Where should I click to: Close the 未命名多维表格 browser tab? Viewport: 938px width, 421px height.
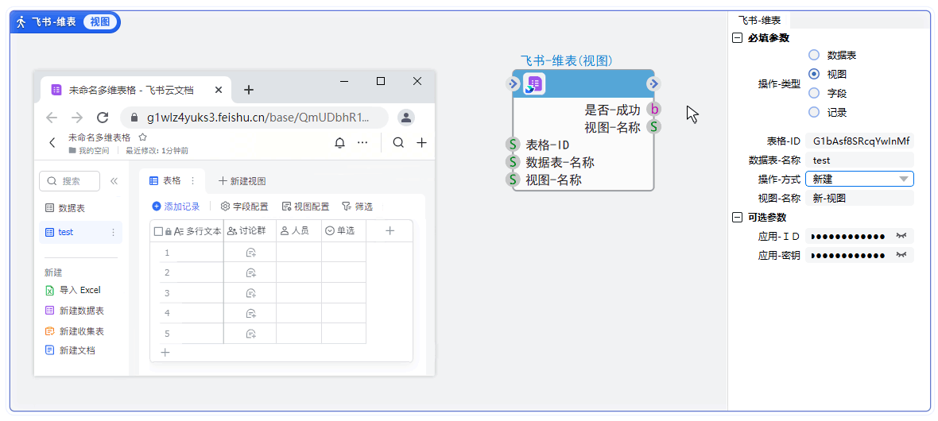[x=219, y=90]
